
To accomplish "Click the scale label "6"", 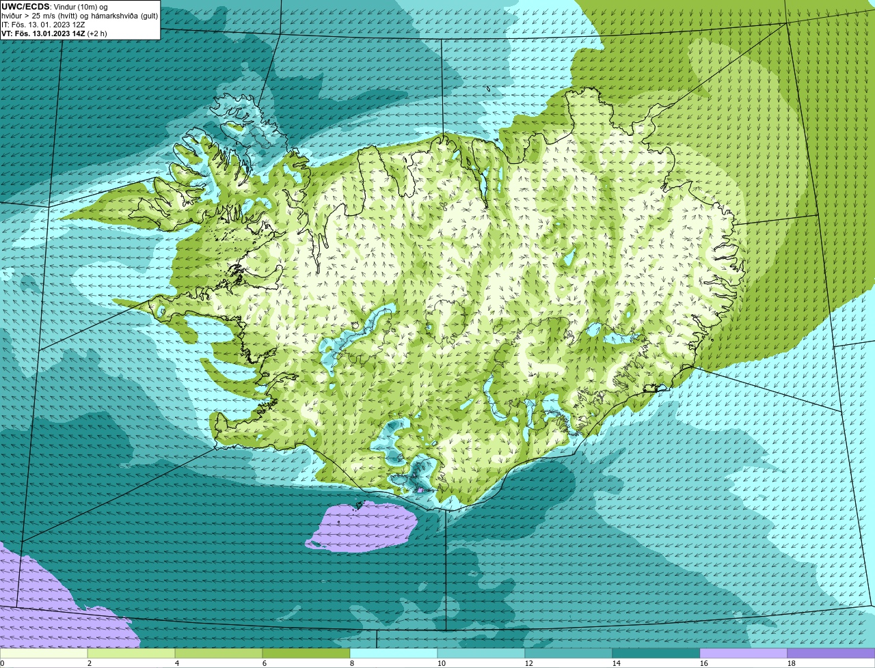I will (265, 663).
